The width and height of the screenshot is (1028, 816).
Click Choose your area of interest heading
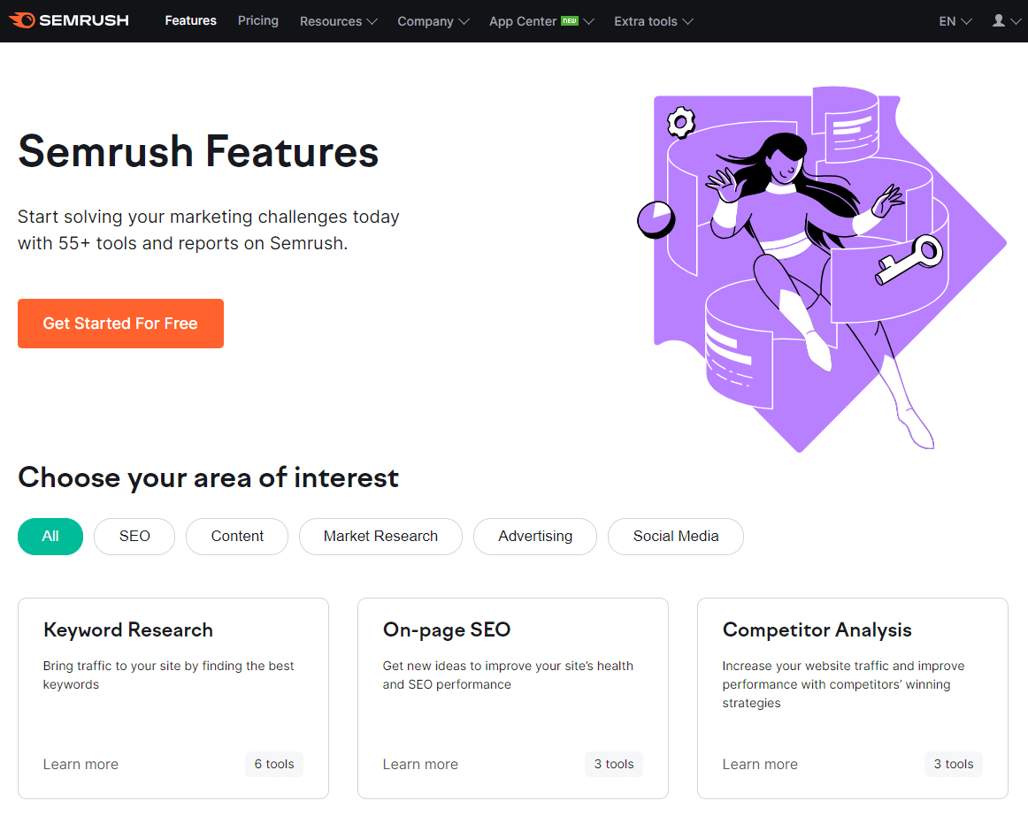coord(208,477)
